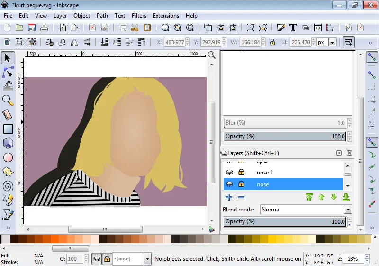Screen dimensions: 379x266
Task: Select the Ellipse circle tool
Action: [x=8, y=158]
